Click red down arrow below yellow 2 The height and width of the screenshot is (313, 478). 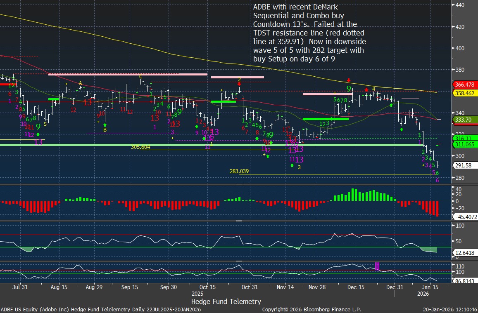point(239,84)
